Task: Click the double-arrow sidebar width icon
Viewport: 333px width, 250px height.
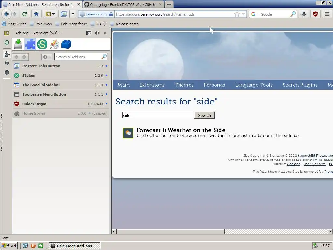Action: click(x=97, y=33)
